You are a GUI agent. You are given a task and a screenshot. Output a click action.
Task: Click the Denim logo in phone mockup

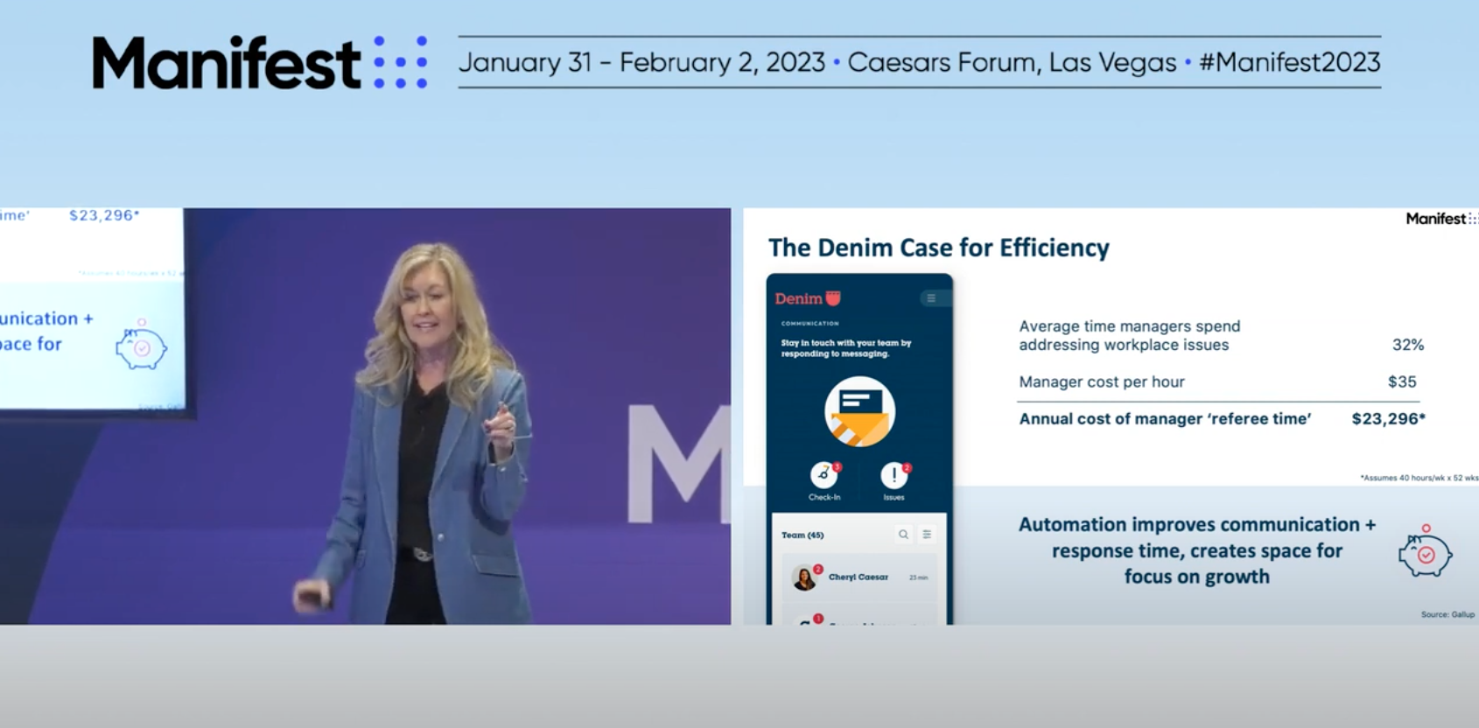pyautogui.click(x=808, y=298)
